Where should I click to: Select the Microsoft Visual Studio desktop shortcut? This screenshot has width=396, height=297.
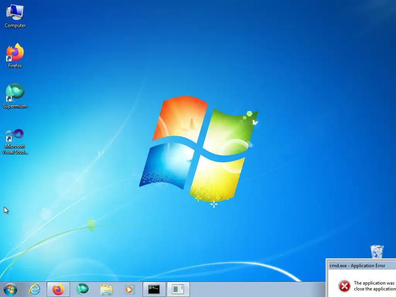click(15, 142)
